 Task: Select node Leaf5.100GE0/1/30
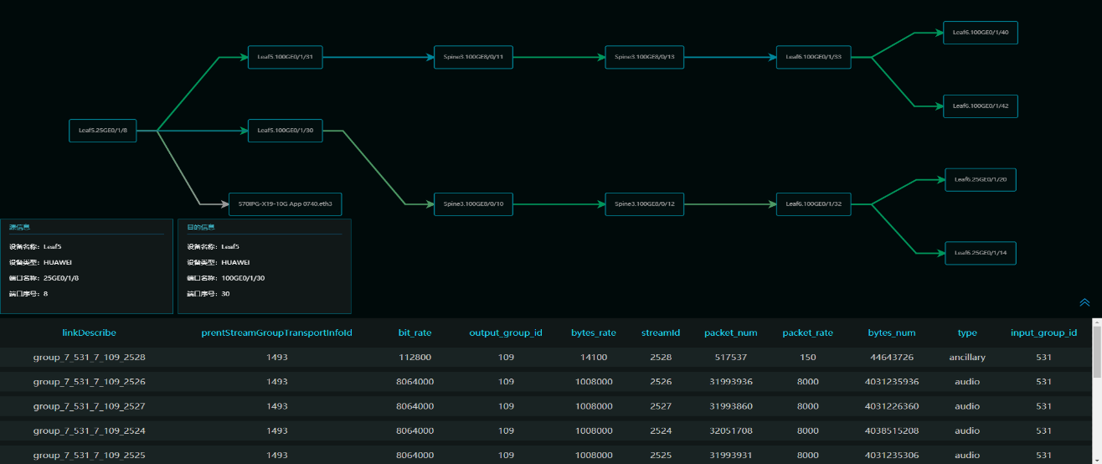pyautogui.click(x=285, y=131)
